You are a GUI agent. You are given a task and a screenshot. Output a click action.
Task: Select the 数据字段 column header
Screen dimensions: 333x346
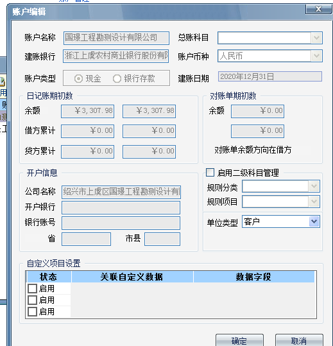point(254,277)
